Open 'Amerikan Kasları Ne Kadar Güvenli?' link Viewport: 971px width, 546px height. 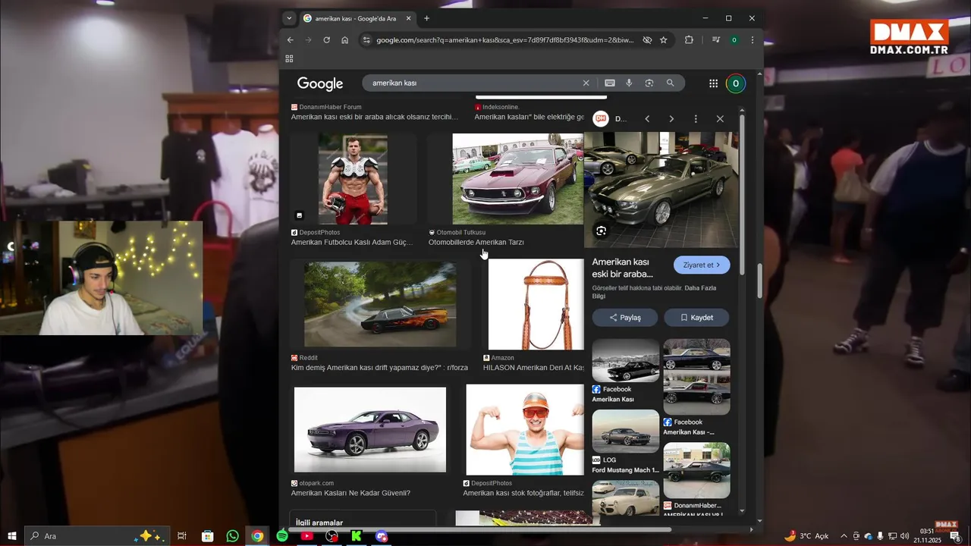click(x=350, y=493)
